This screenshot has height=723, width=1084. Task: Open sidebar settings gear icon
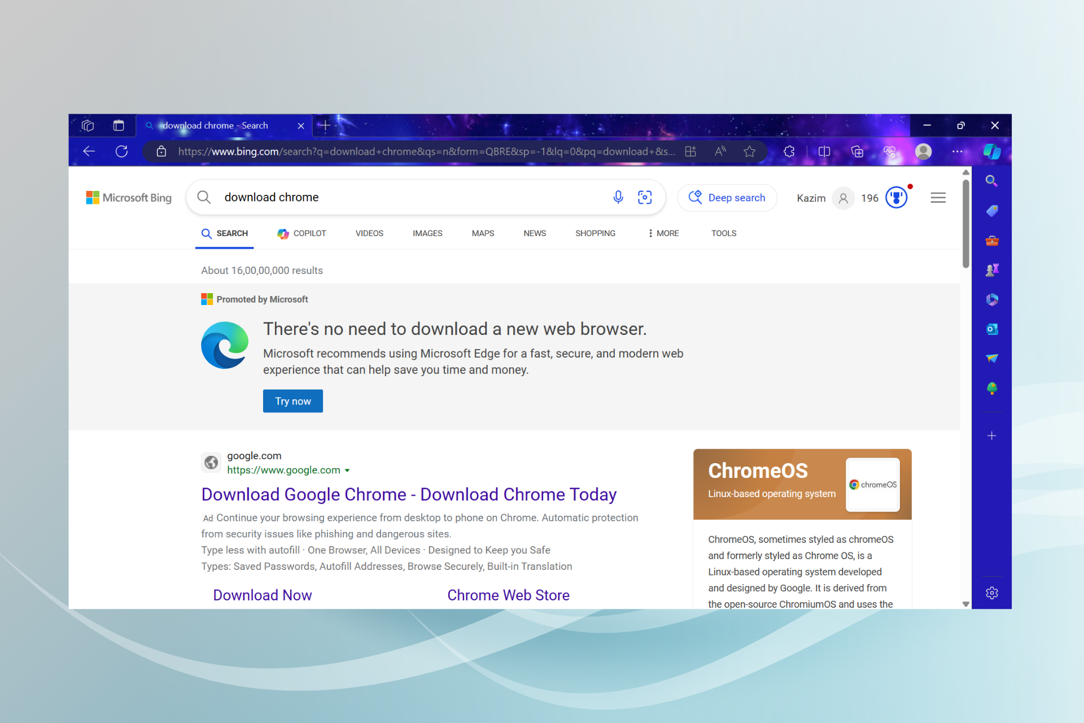click(991, 593)
